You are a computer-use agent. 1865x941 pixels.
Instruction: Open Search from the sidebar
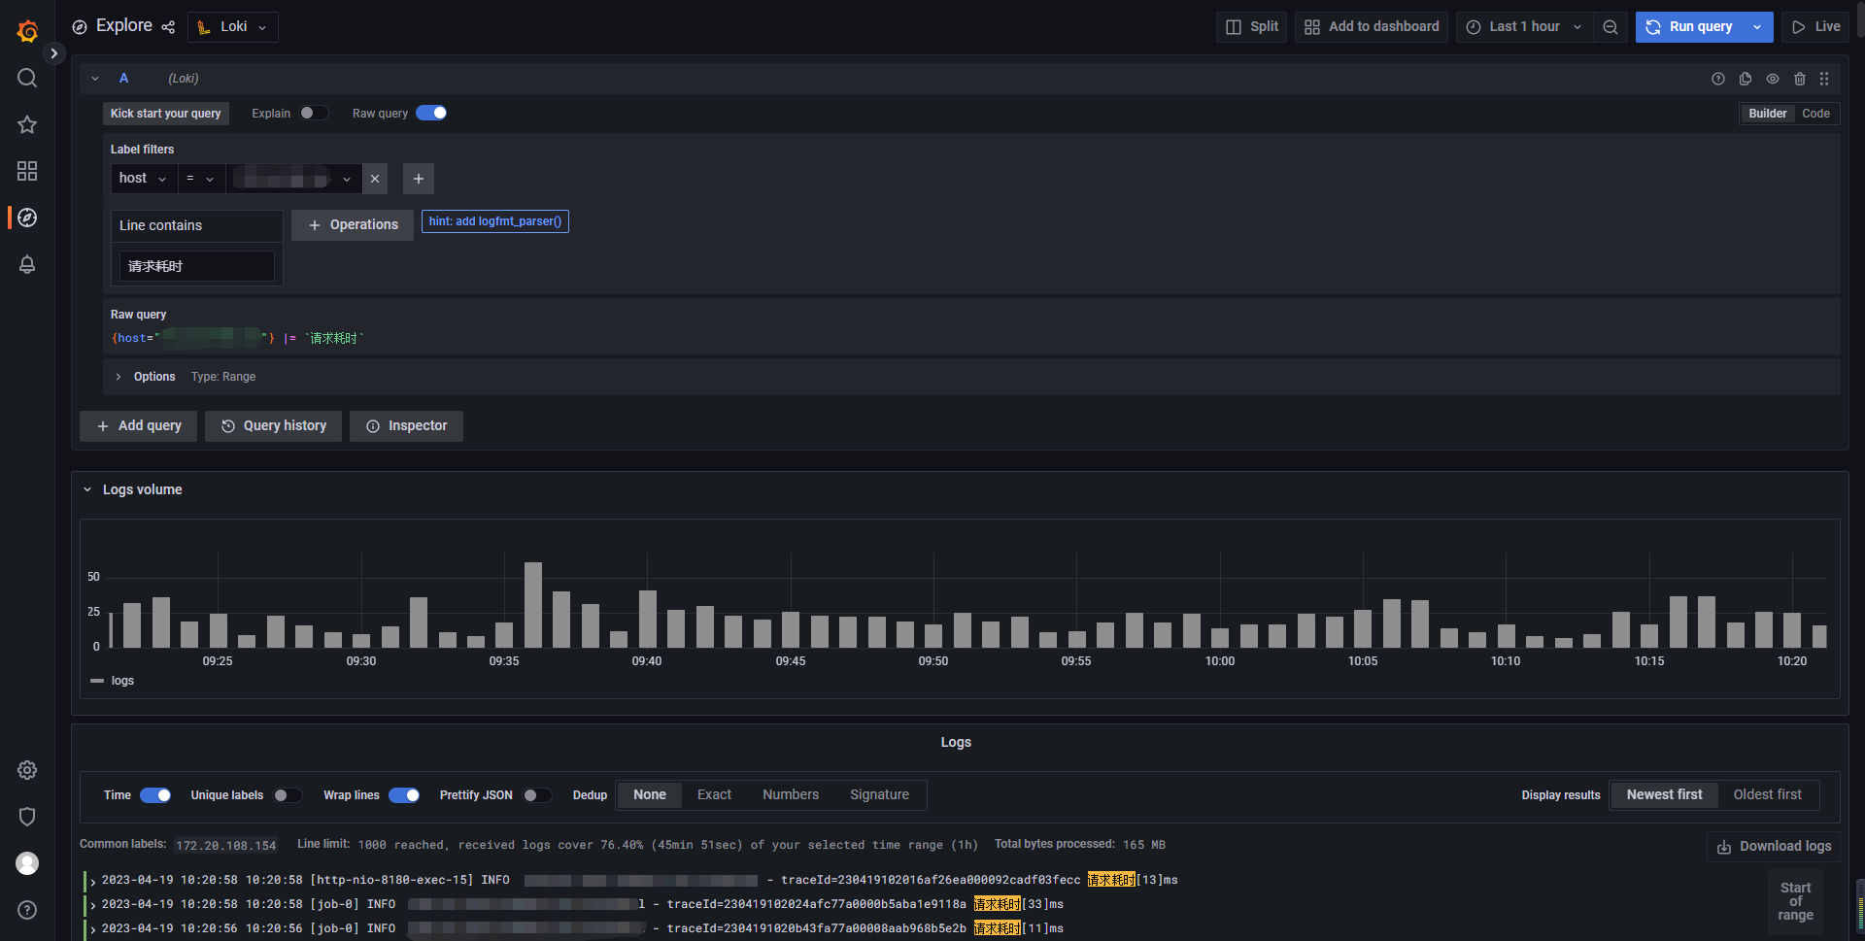click(27, 78)
